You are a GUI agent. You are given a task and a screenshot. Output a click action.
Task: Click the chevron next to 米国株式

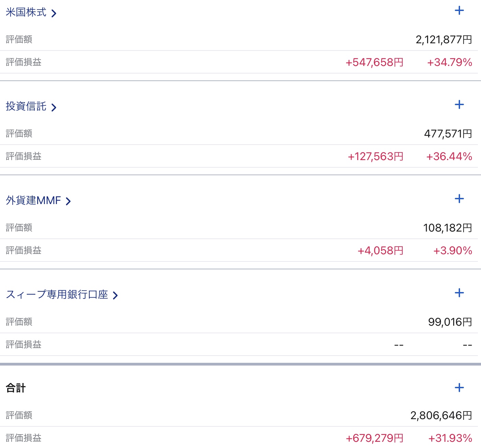pos(54,13)
